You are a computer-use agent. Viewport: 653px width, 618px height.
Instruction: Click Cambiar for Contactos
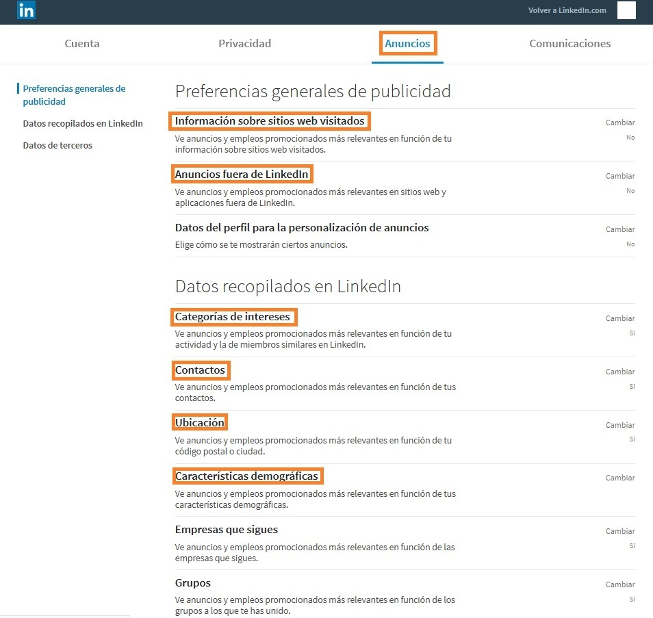[x=620, y=372]
